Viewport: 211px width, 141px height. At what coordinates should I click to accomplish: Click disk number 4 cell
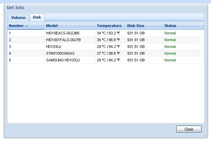pyautogui.click(x=26, y=53)
